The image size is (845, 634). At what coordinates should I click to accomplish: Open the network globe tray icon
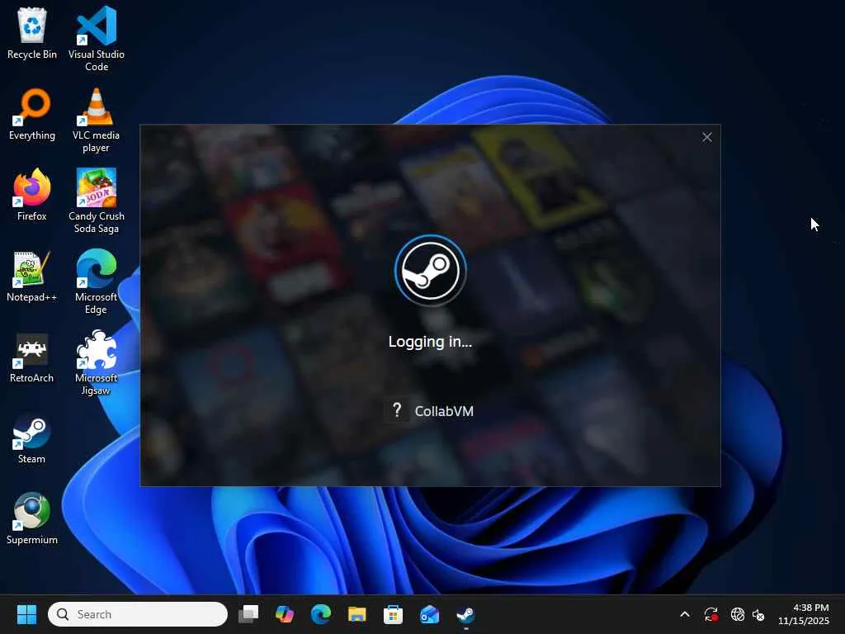[737, 614]
